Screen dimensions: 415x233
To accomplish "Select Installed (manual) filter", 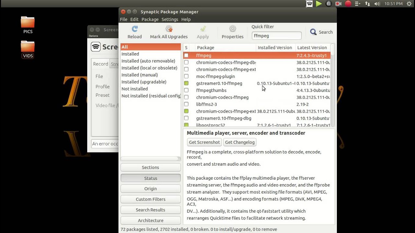I will click(150, 75).
